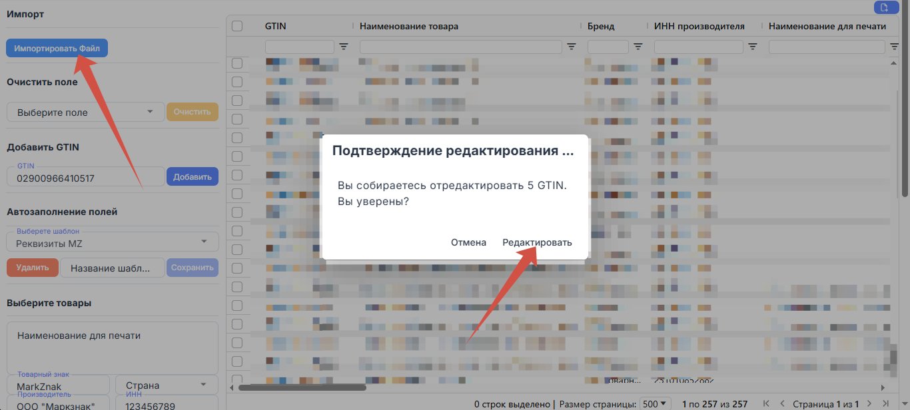Cancel the dialog with Отмена
Image resolution: width=910 pixels, height=410 pixels.
point(468,242)
